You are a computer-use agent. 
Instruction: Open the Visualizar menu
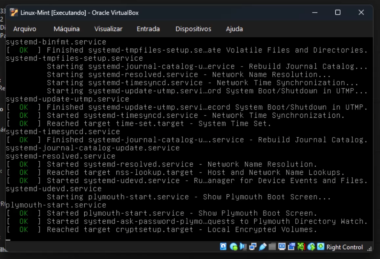pyautogui.click(x=108, y=29)
